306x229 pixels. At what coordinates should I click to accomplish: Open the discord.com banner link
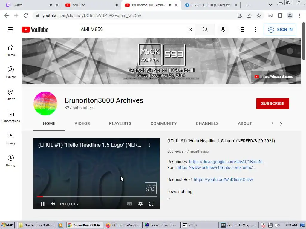[274, 77]
